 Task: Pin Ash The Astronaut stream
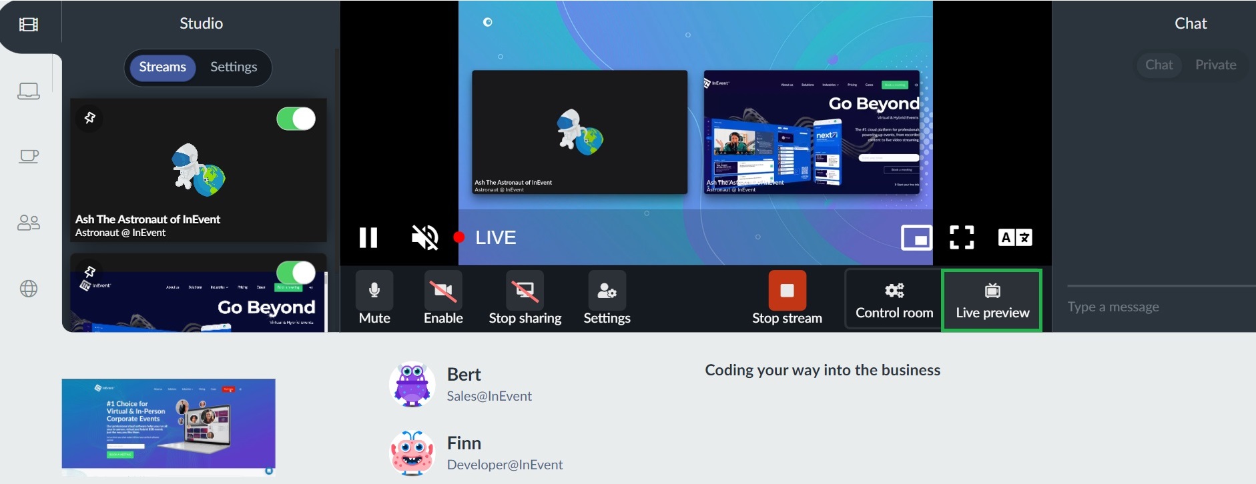click(x=89, y=118)
